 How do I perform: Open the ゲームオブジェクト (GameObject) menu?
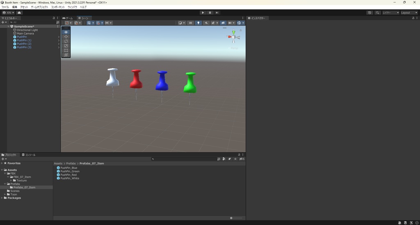click(x=40, y=7)
